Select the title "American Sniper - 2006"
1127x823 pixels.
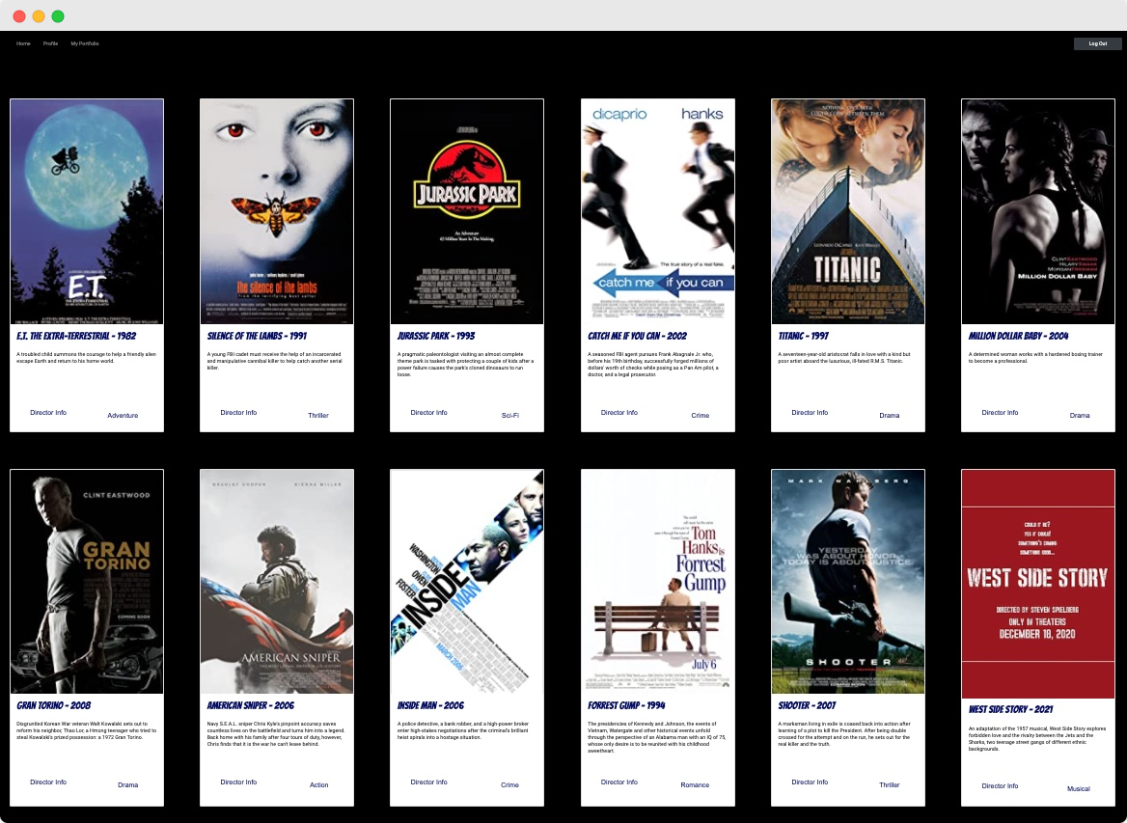(x=251, y=705)
